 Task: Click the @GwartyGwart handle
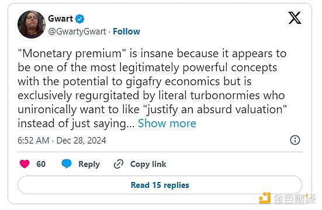77,32
